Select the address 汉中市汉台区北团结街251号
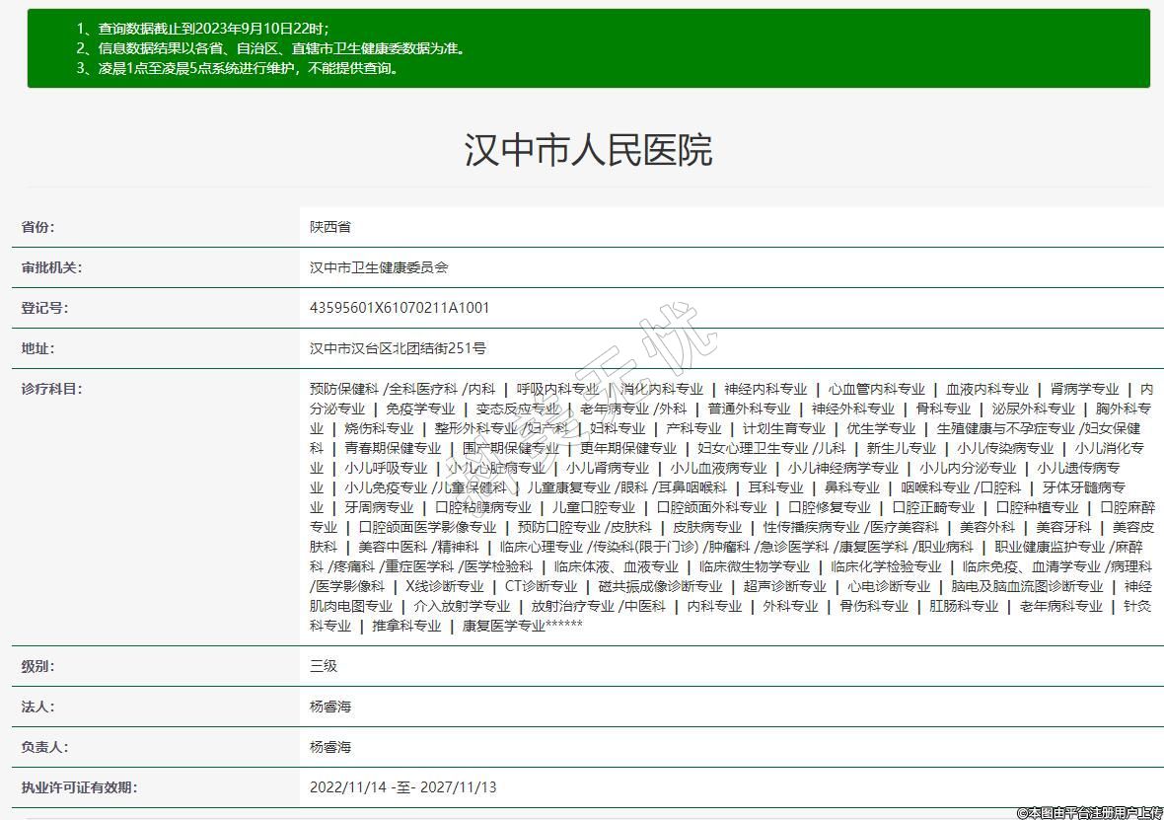The width and height of the screenshot is (1164, 820). pos(398,348)
